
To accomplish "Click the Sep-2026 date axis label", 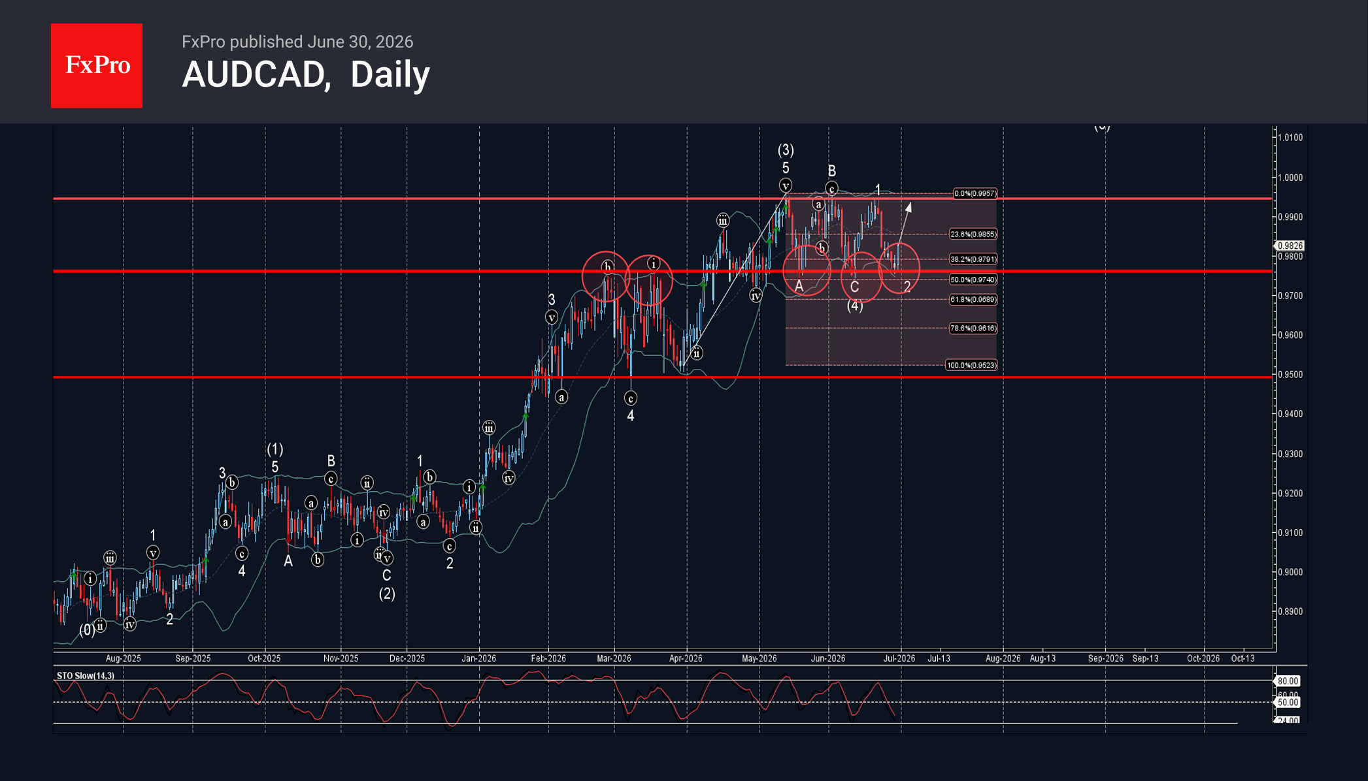I will pos(1105,658).
